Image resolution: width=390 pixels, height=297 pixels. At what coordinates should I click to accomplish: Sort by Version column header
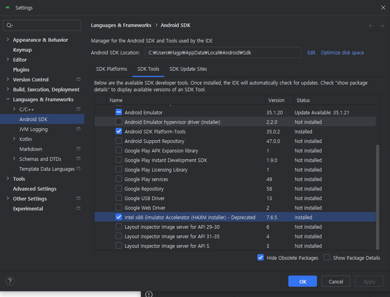280,100
